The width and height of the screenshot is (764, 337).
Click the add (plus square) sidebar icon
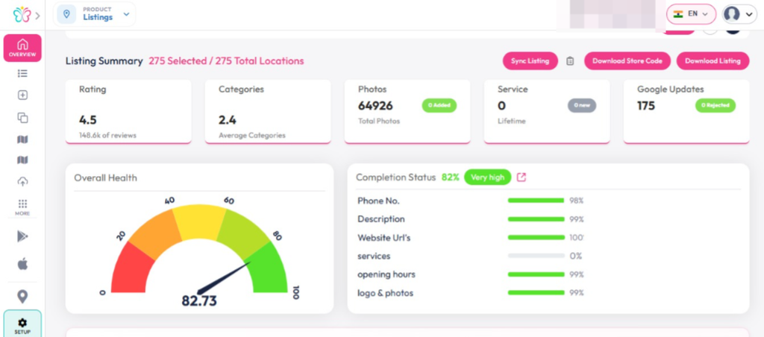(x=22, y=95)
